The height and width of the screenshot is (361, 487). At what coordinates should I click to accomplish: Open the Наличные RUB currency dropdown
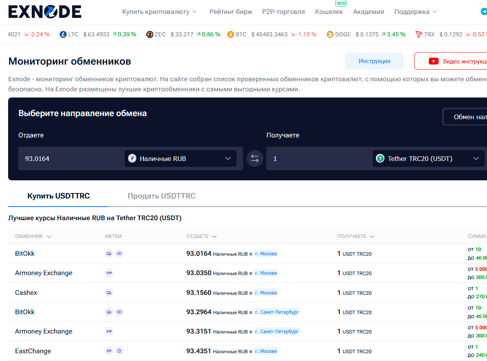coord(180,158)
